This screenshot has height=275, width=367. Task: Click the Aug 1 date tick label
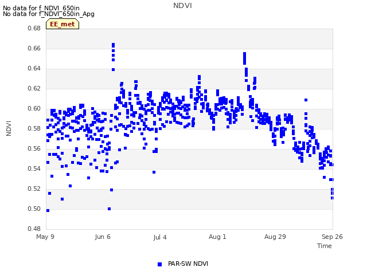point(217,237)
